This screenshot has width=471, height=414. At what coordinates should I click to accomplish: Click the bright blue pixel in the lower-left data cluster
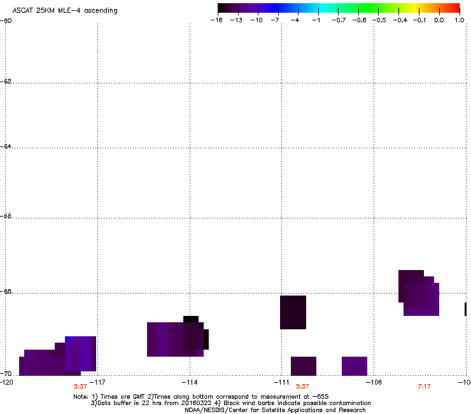(67, 339)
